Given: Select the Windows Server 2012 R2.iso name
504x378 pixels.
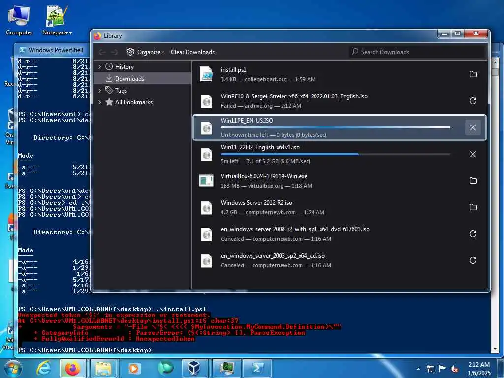Looking at the screenshot, I should [256, 203].
